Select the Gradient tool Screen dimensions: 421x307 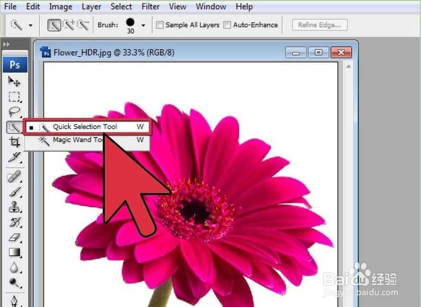(x=14, y=252)
